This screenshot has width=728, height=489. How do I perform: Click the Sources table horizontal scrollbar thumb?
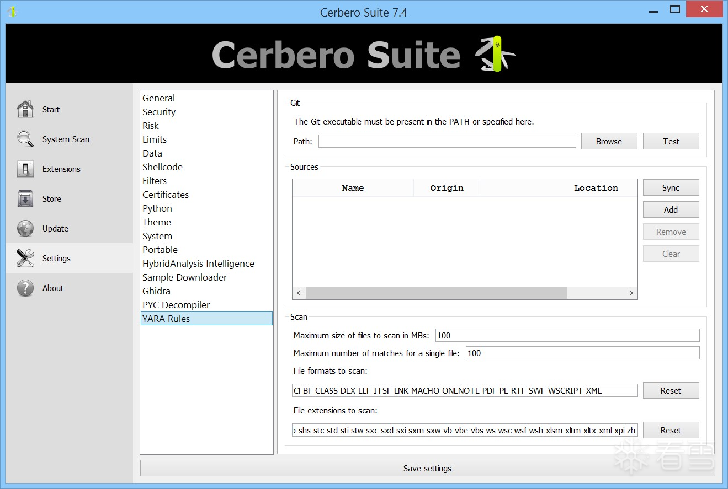pos(436,293)
